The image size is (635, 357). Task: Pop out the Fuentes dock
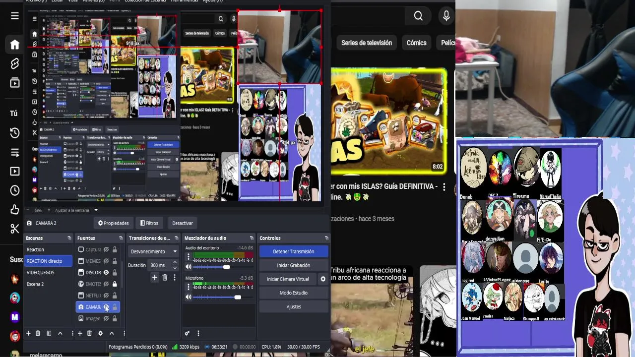coord(122,238)
